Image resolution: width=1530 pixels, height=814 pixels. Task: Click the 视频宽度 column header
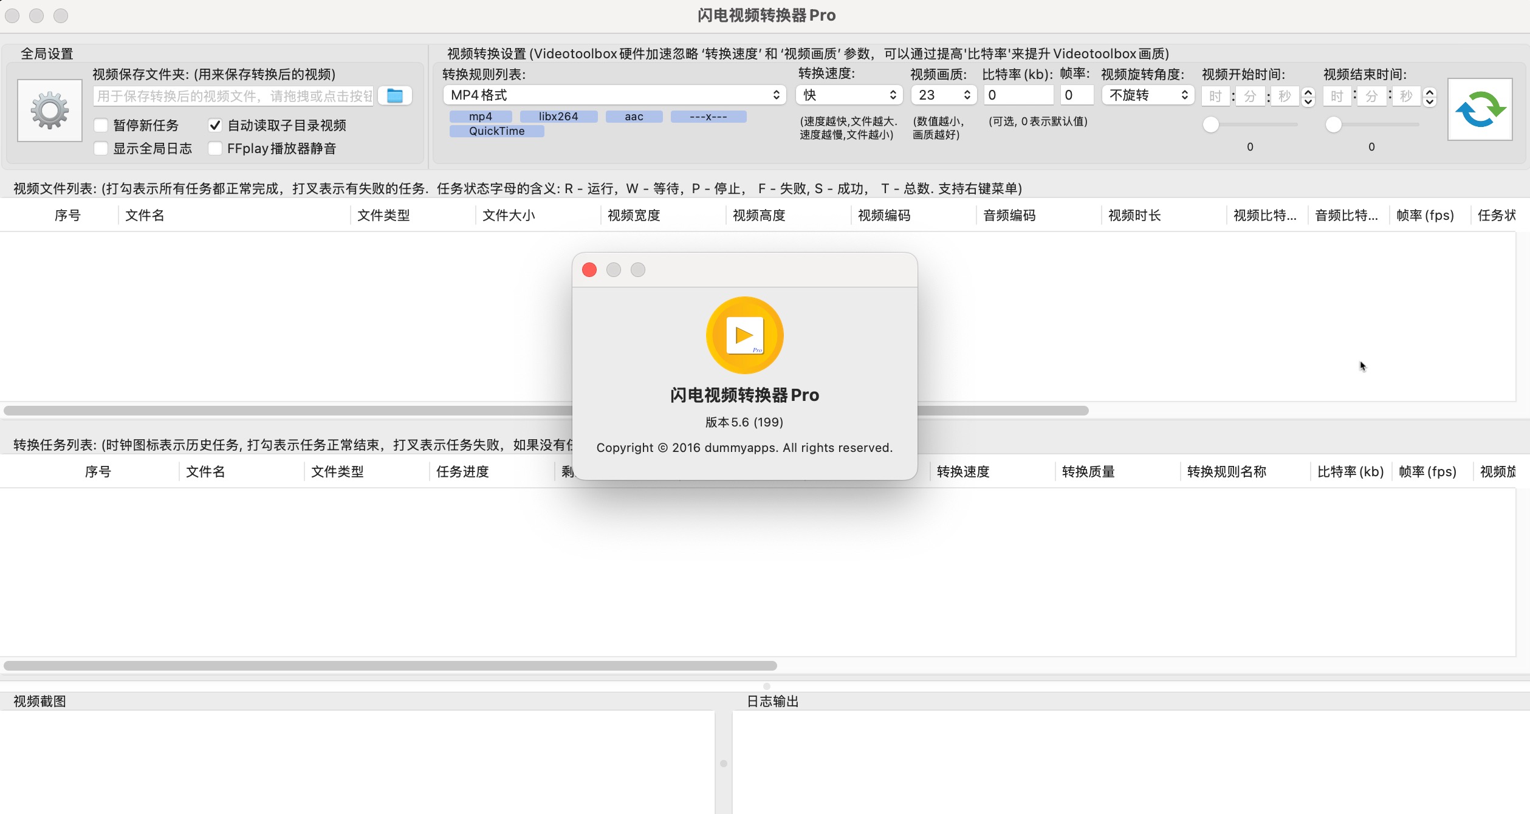point(663,215)
